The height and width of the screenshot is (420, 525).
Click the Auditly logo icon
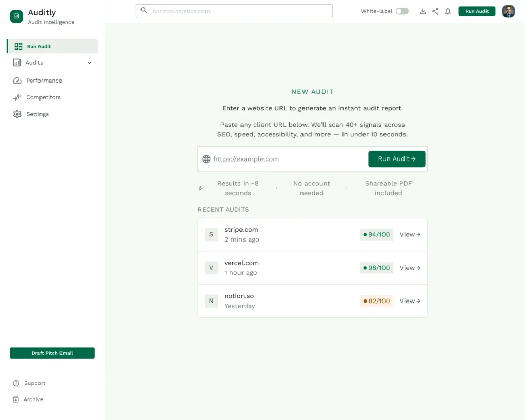[16, 16]
